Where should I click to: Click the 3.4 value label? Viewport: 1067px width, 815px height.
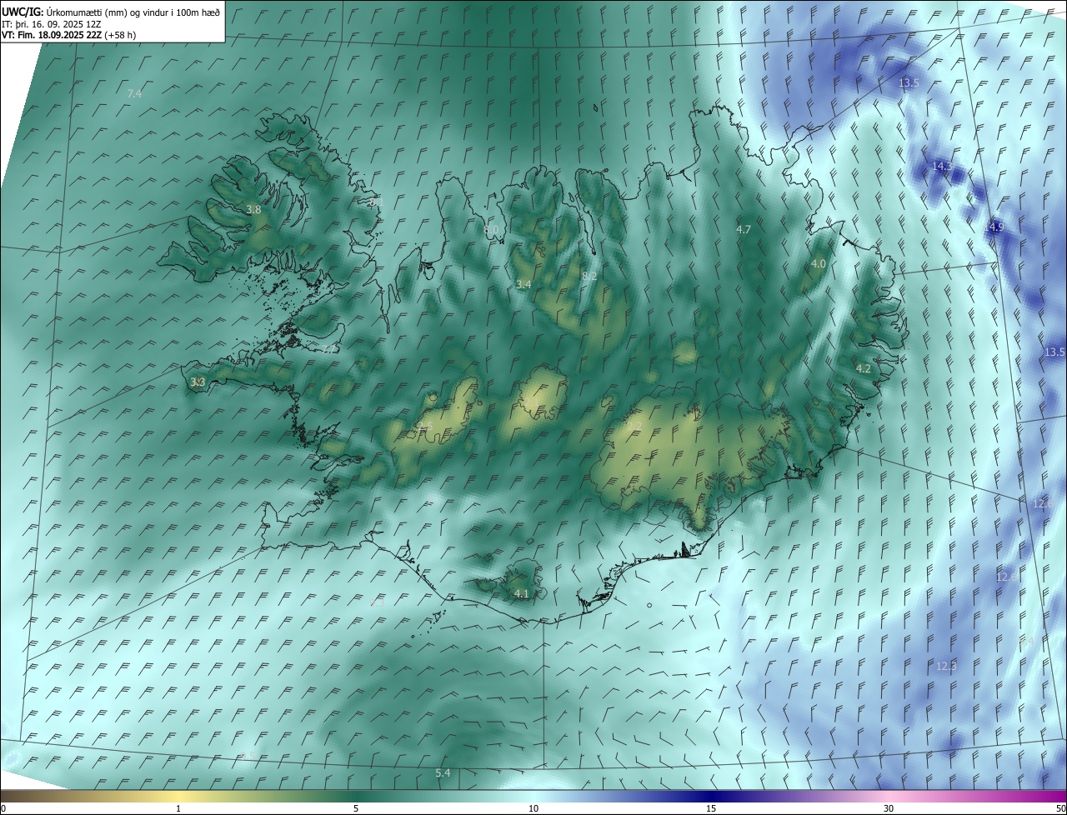pos(523,284)
